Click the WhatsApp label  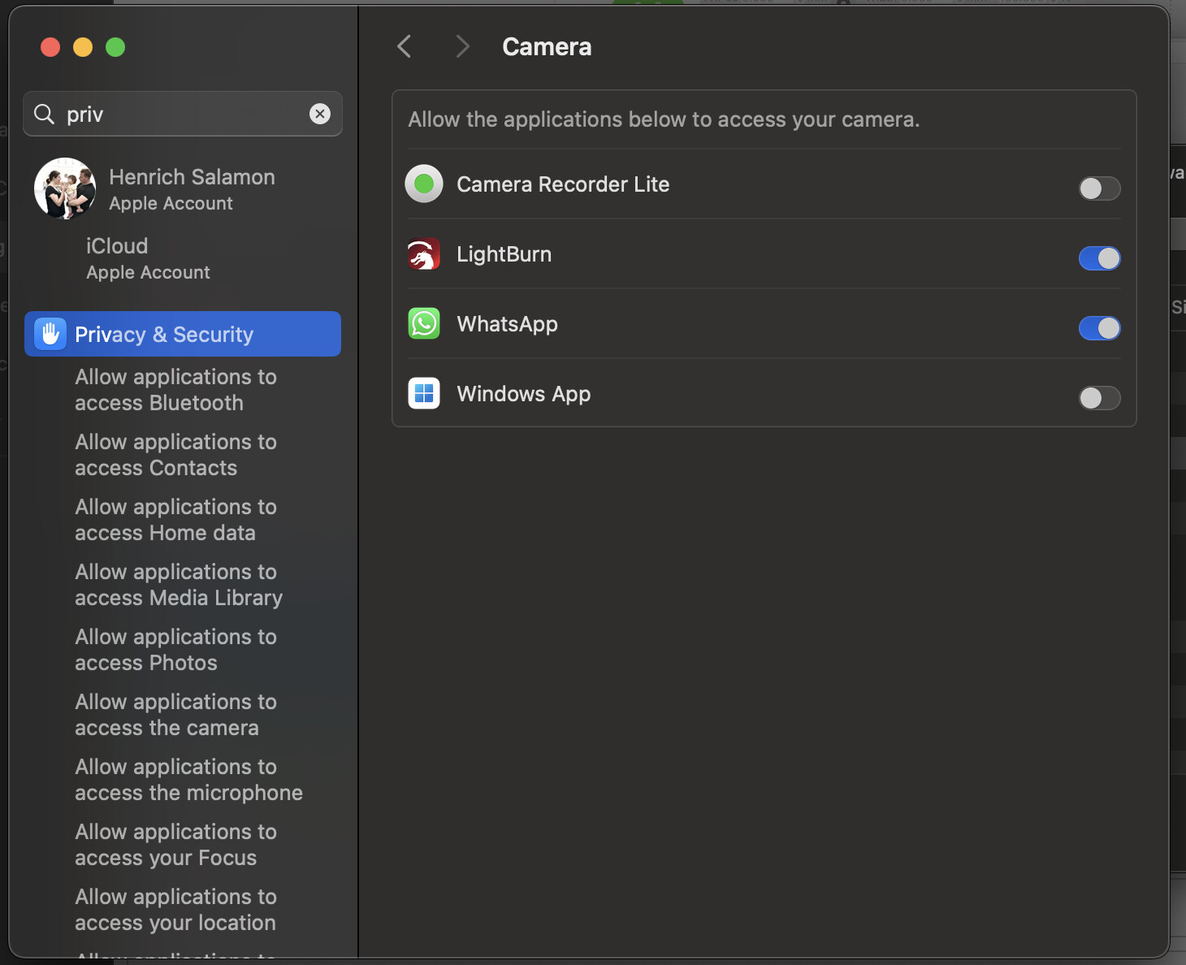[507, 324]
